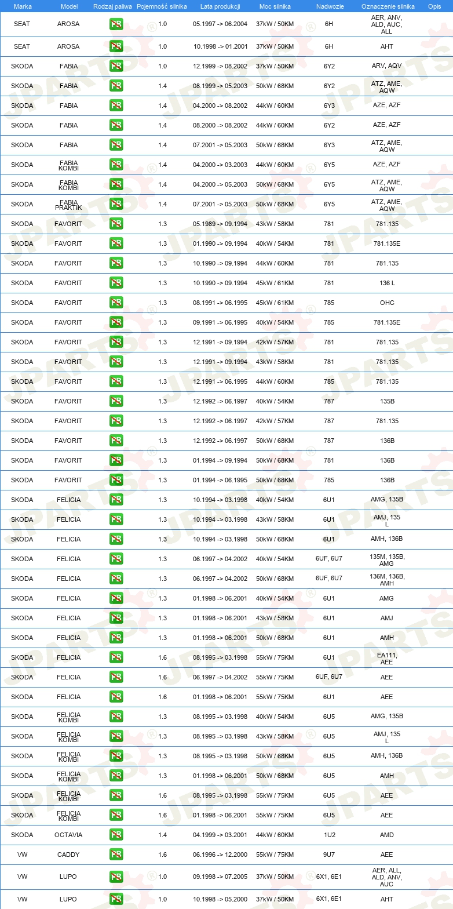Click fuel icon in FAVORIT OHC row
453x909 pixels.
pos(116,302)
